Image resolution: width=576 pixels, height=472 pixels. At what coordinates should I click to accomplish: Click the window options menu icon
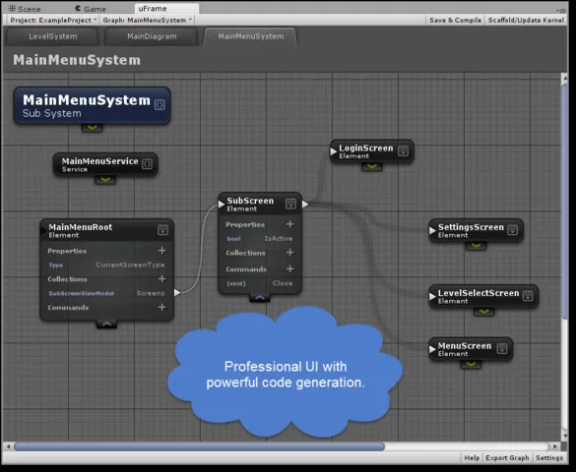pyautogui.click(x=561, y=10)
